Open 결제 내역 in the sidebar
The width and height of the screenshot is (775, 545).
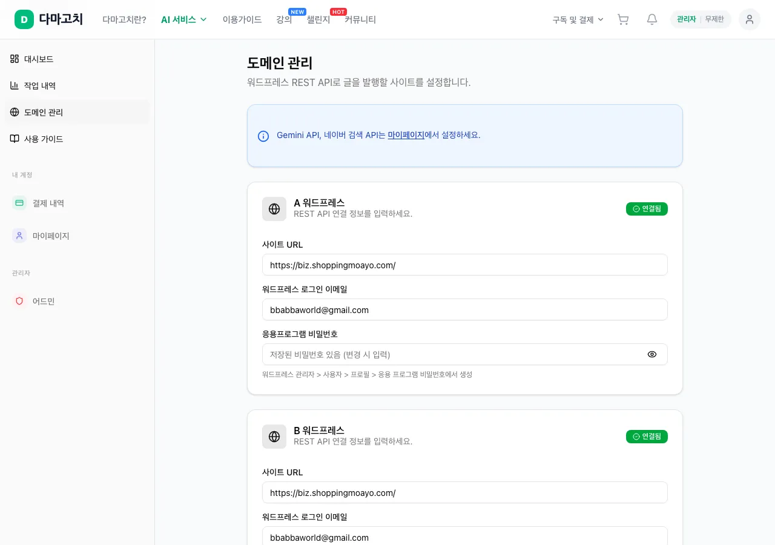click(77, 203)
